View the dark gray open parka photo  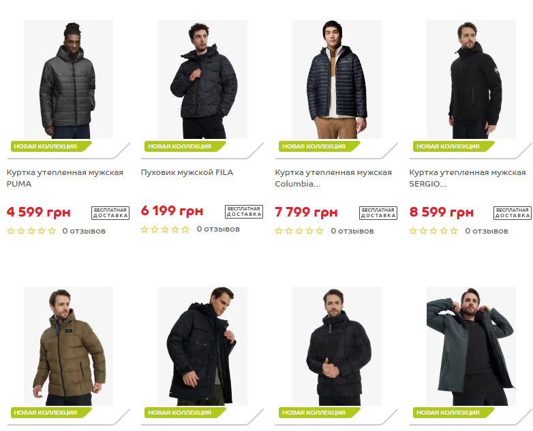(x=471, y=346)
